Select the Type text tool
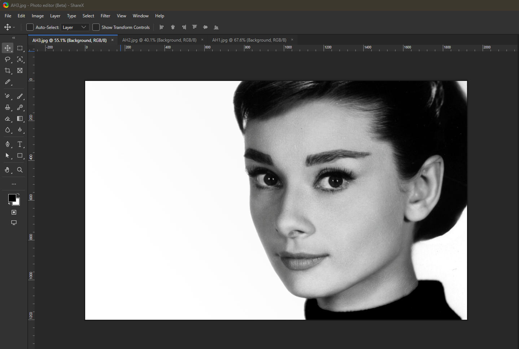This screenshot has width=519, height=349. (x=20, y=144)
